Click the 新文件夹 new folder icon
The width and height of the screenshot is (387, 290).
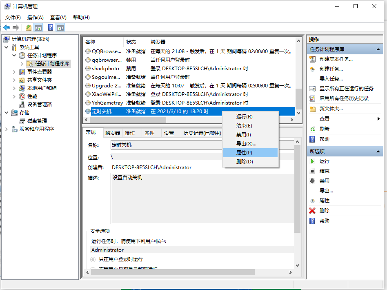[312, 109]
